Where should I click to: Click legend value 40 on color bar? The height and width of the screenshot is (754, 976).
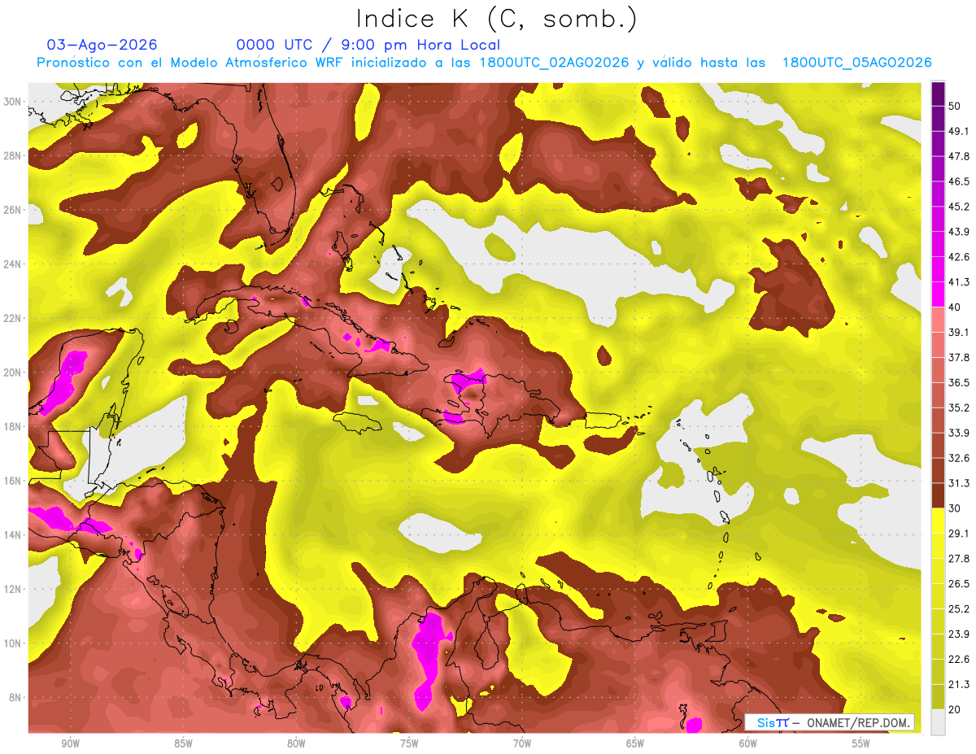click(956, 307)
